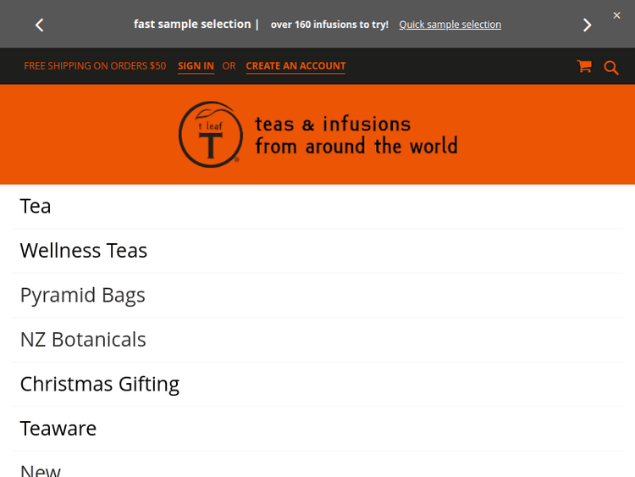
Task: Open the Quick sample selection link
Action: pyautogui.click(x=450, y=25)
